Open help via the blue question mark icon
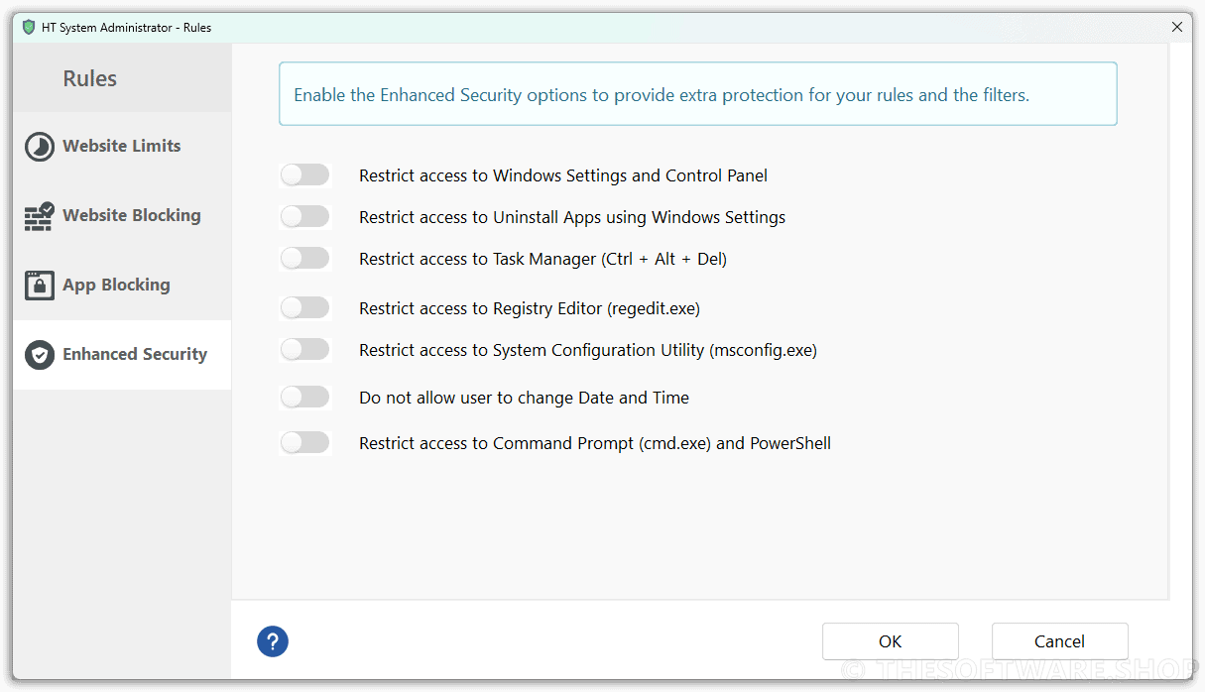Viewport: 1205px width, 692px height. pyautogui.click(x=273, y=641)
